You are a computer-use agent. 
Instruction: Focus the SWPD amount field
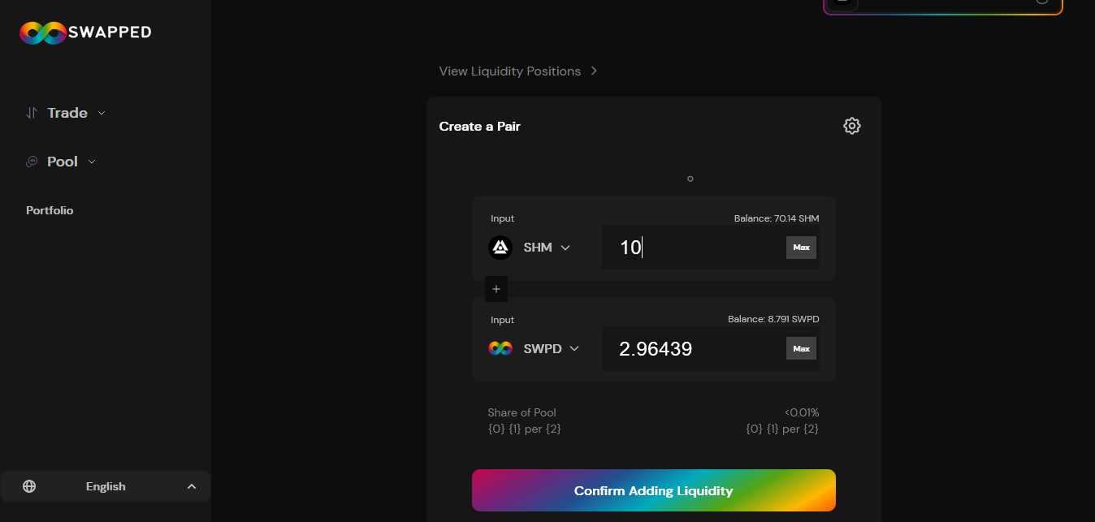click(690, 349)
